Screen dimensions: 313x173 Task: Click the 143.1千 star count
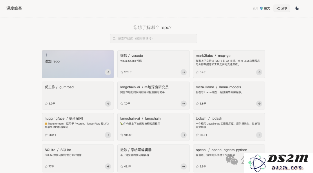coord(52,135)
